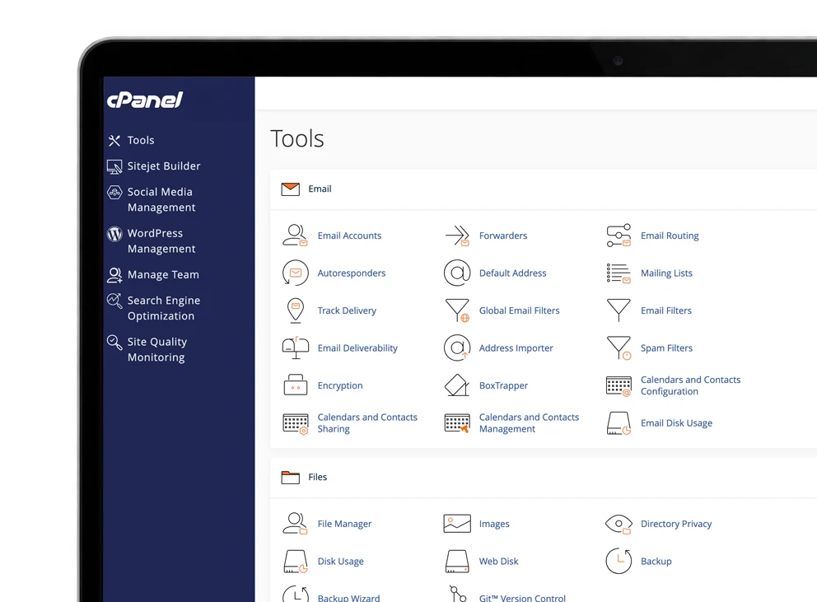Open the Forwarders link
Viewport: 817px width, 602px height.
(503, 236)
